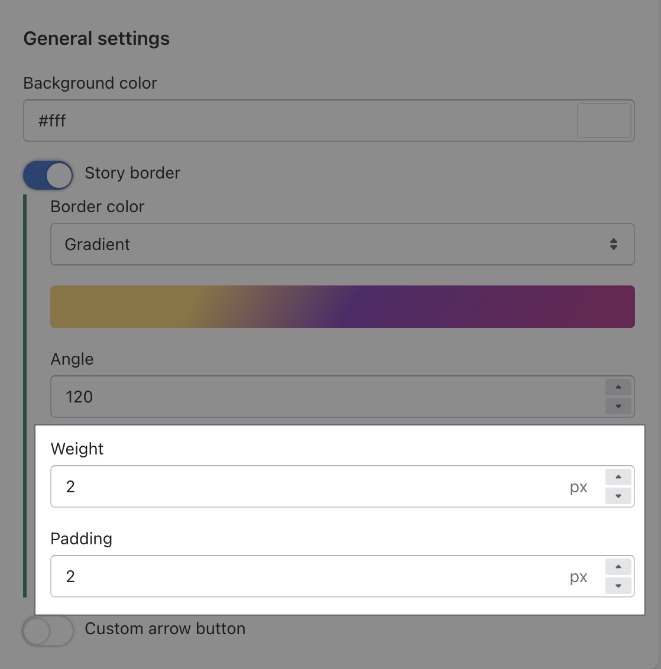Open the Gradient border color dropdown
This screenshot has width=661, height=669.
(331, 244)
